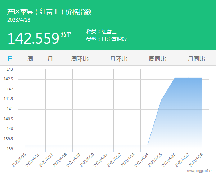Image resolution: width=216 pixels, height=173 pixels.
Task: Click the x-axis date 2023/4/28 under chart
Action: point(196,160)
